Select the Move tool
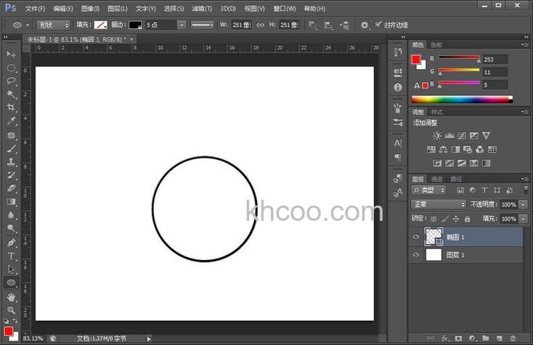The height and width of the screenshot is (345, 533). 11,54
